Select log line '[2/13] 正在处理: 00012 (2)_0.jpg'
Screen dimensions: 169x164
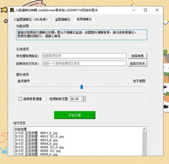[x=39, y=136]
